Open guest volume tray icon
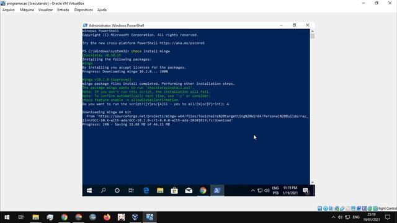 coord(267,190)
